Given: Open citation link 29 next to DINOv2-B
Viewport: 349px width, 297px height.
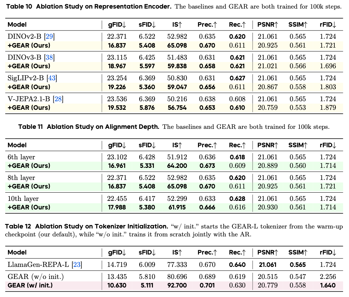Looking at the screenshot, I should click(x=49, y=36).
